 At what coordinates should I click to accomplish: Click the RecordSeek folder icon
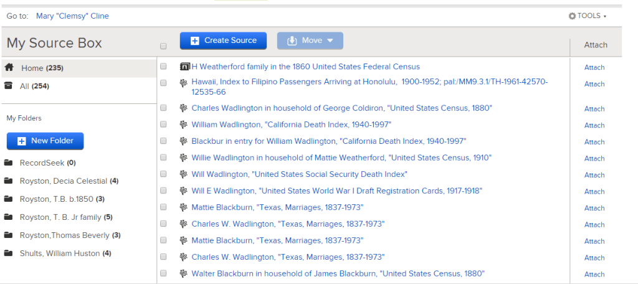coord(8,163)
